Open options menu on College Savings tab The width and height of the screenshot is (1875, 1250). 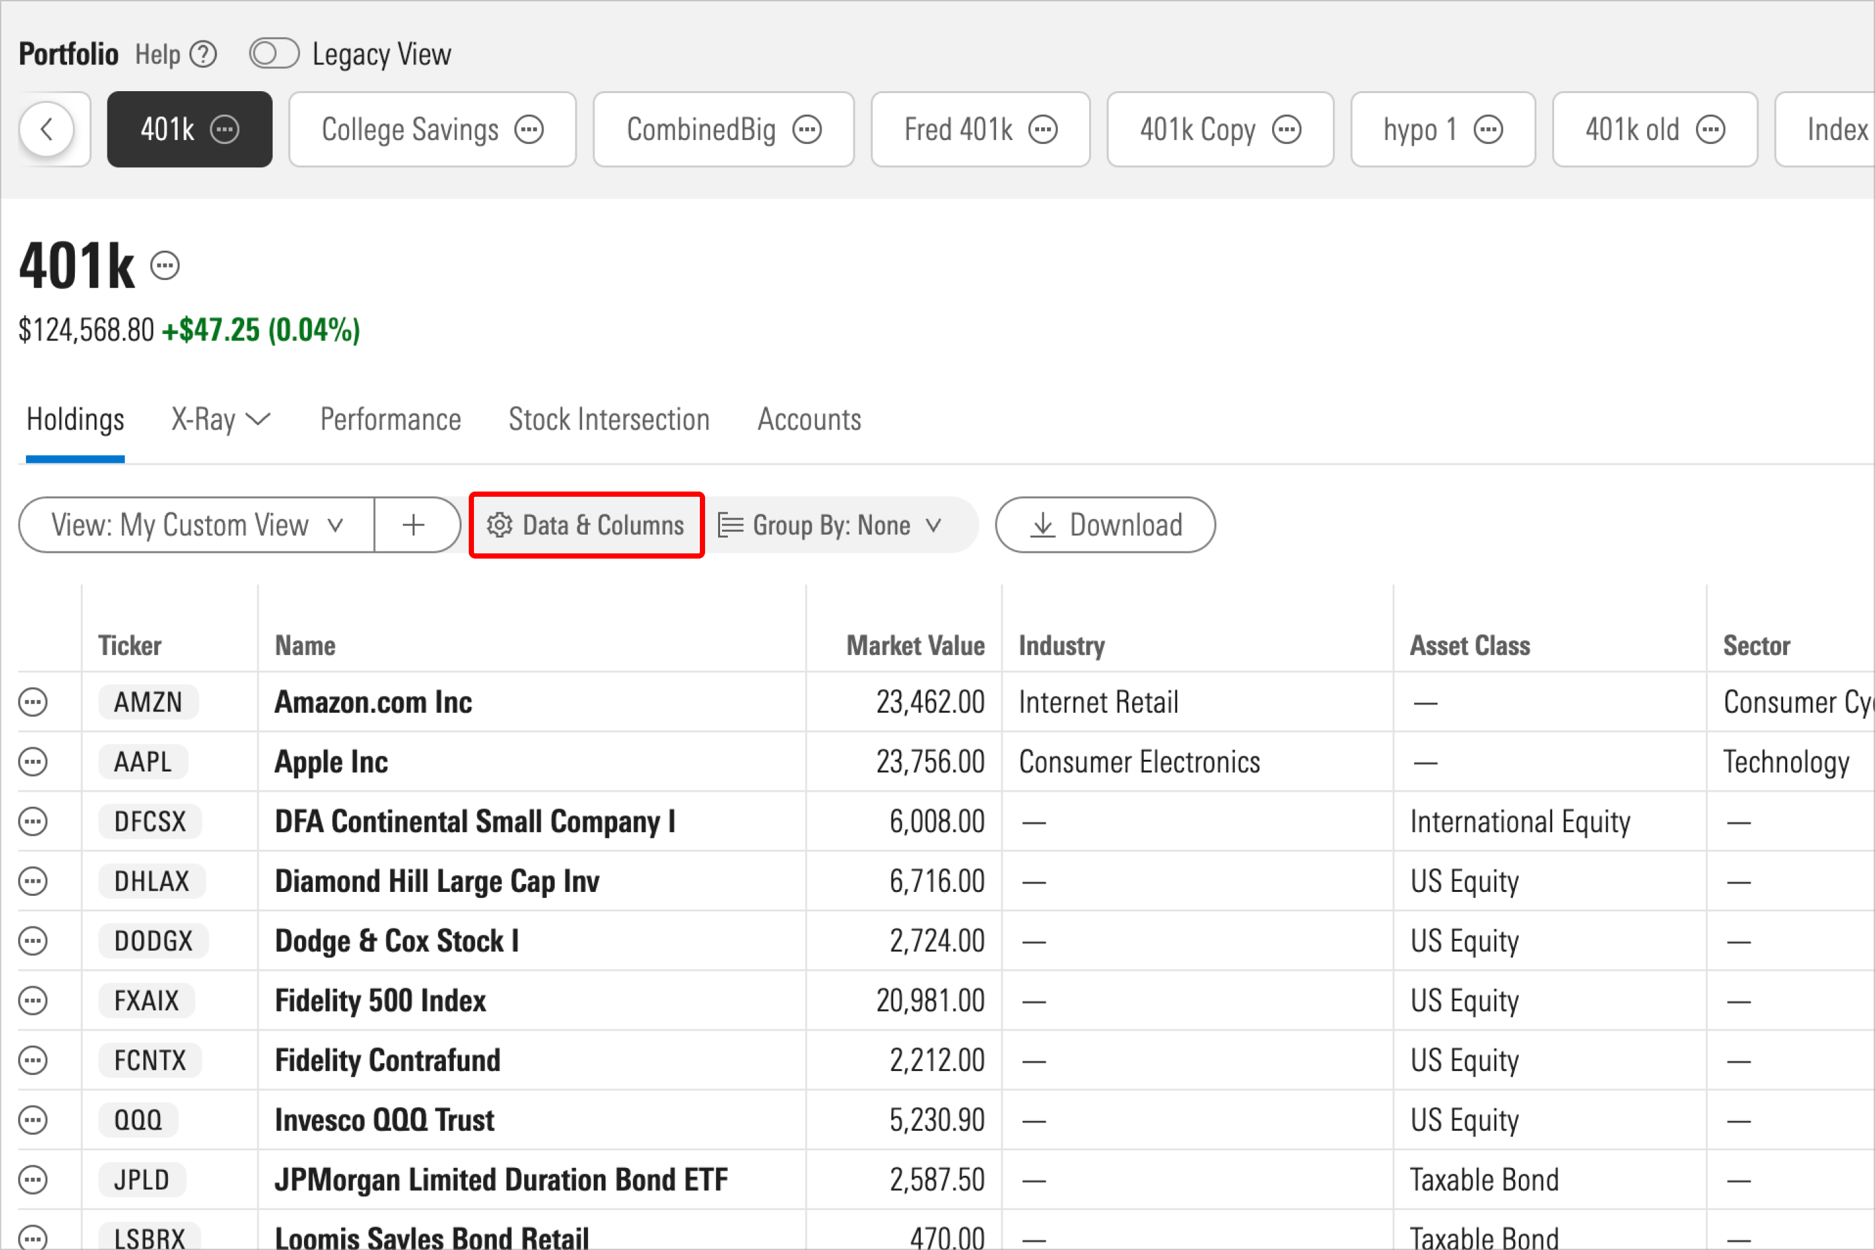coord(529,129)
